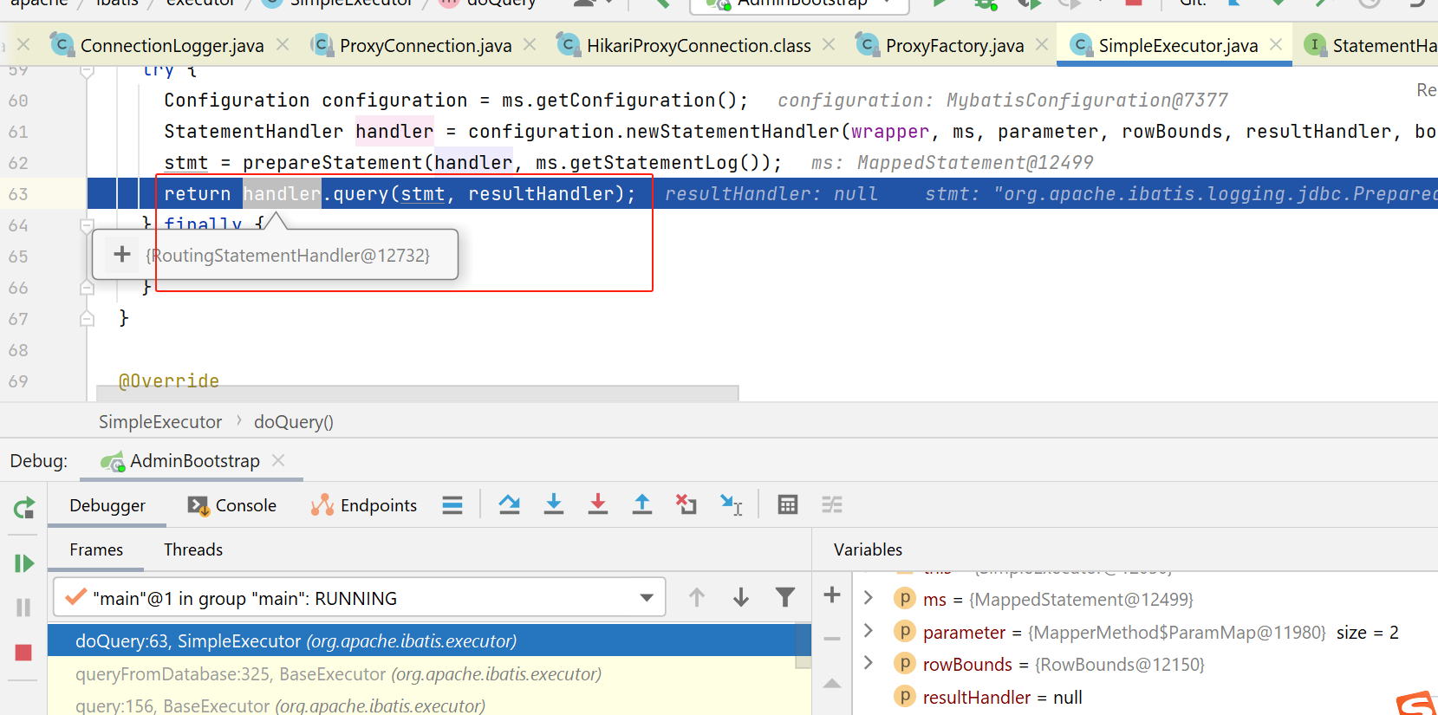1438x715 pixels.
Task: Select the queryFromDatabase:325 stack frame
Action: click(x=338, y=674)
